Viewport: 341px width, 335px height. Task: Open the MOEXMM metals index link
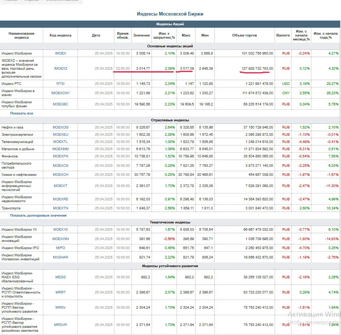(x=61, y=149)
